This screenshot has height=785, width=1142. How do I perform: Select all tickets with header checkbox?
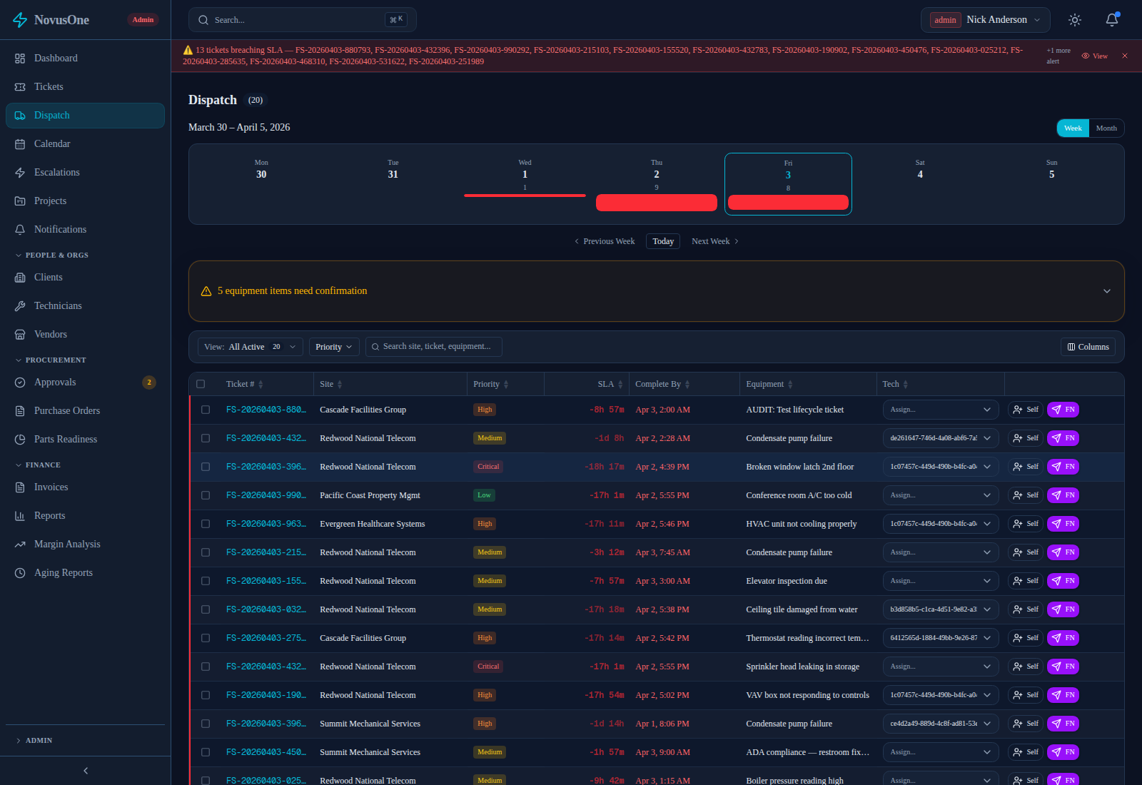tap(201, 384)
